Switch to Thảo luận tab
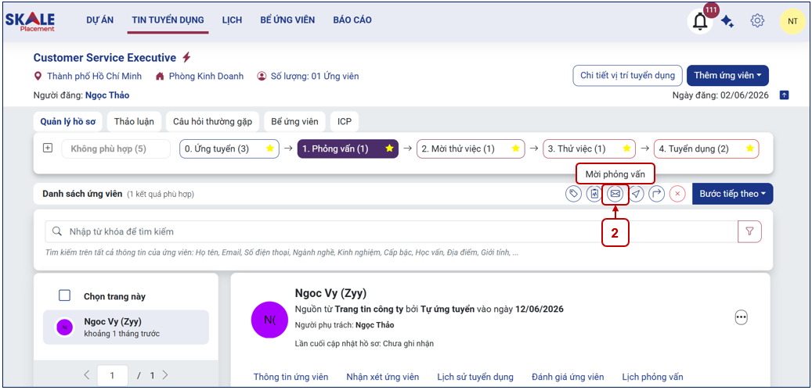This screenshot has height=390, width=812. [134, 122]
